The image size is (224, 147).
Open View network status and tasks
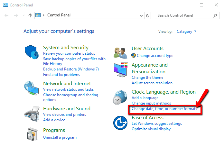[69, 89]
